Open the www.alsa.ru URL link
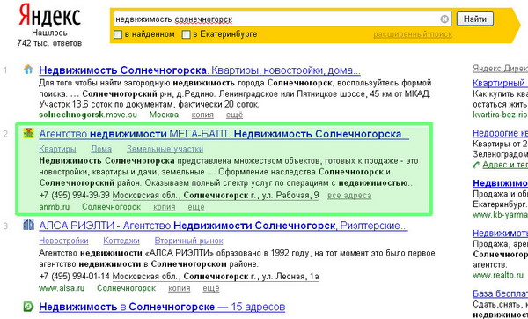 click(62, 288)
